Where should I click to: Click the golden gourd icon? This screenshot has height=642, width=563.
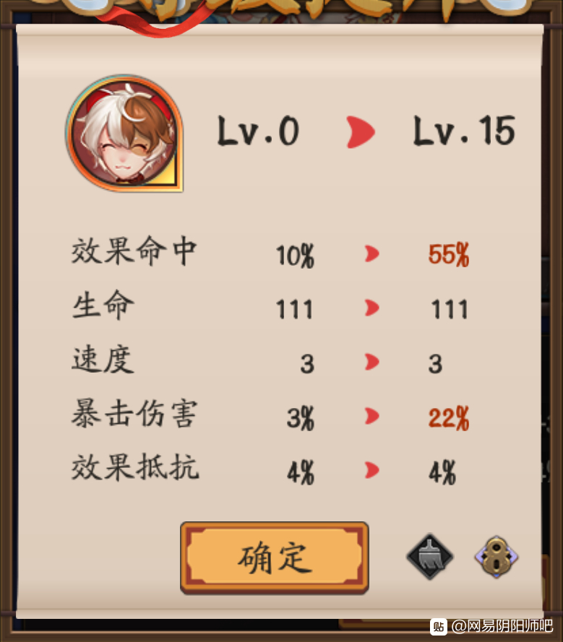pos(497,557)
